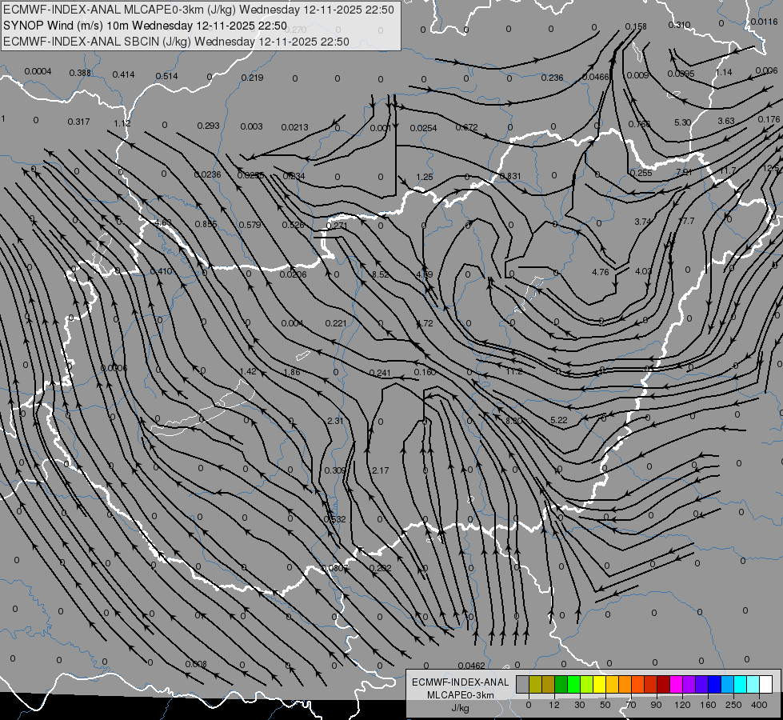Image resolution: width=783 pixels, height=720 pixels.
Task: Click the bright yellow swatch above 50
Action: pyautogui.click(x=599, y=684)
